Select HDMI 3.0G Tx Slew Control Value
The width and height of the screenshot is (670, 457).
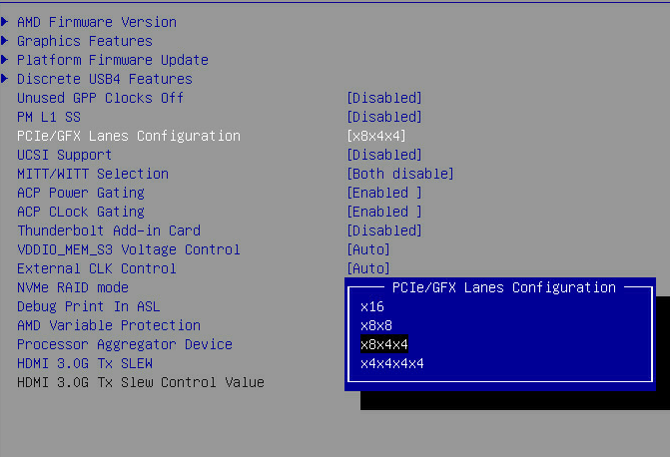141,382
